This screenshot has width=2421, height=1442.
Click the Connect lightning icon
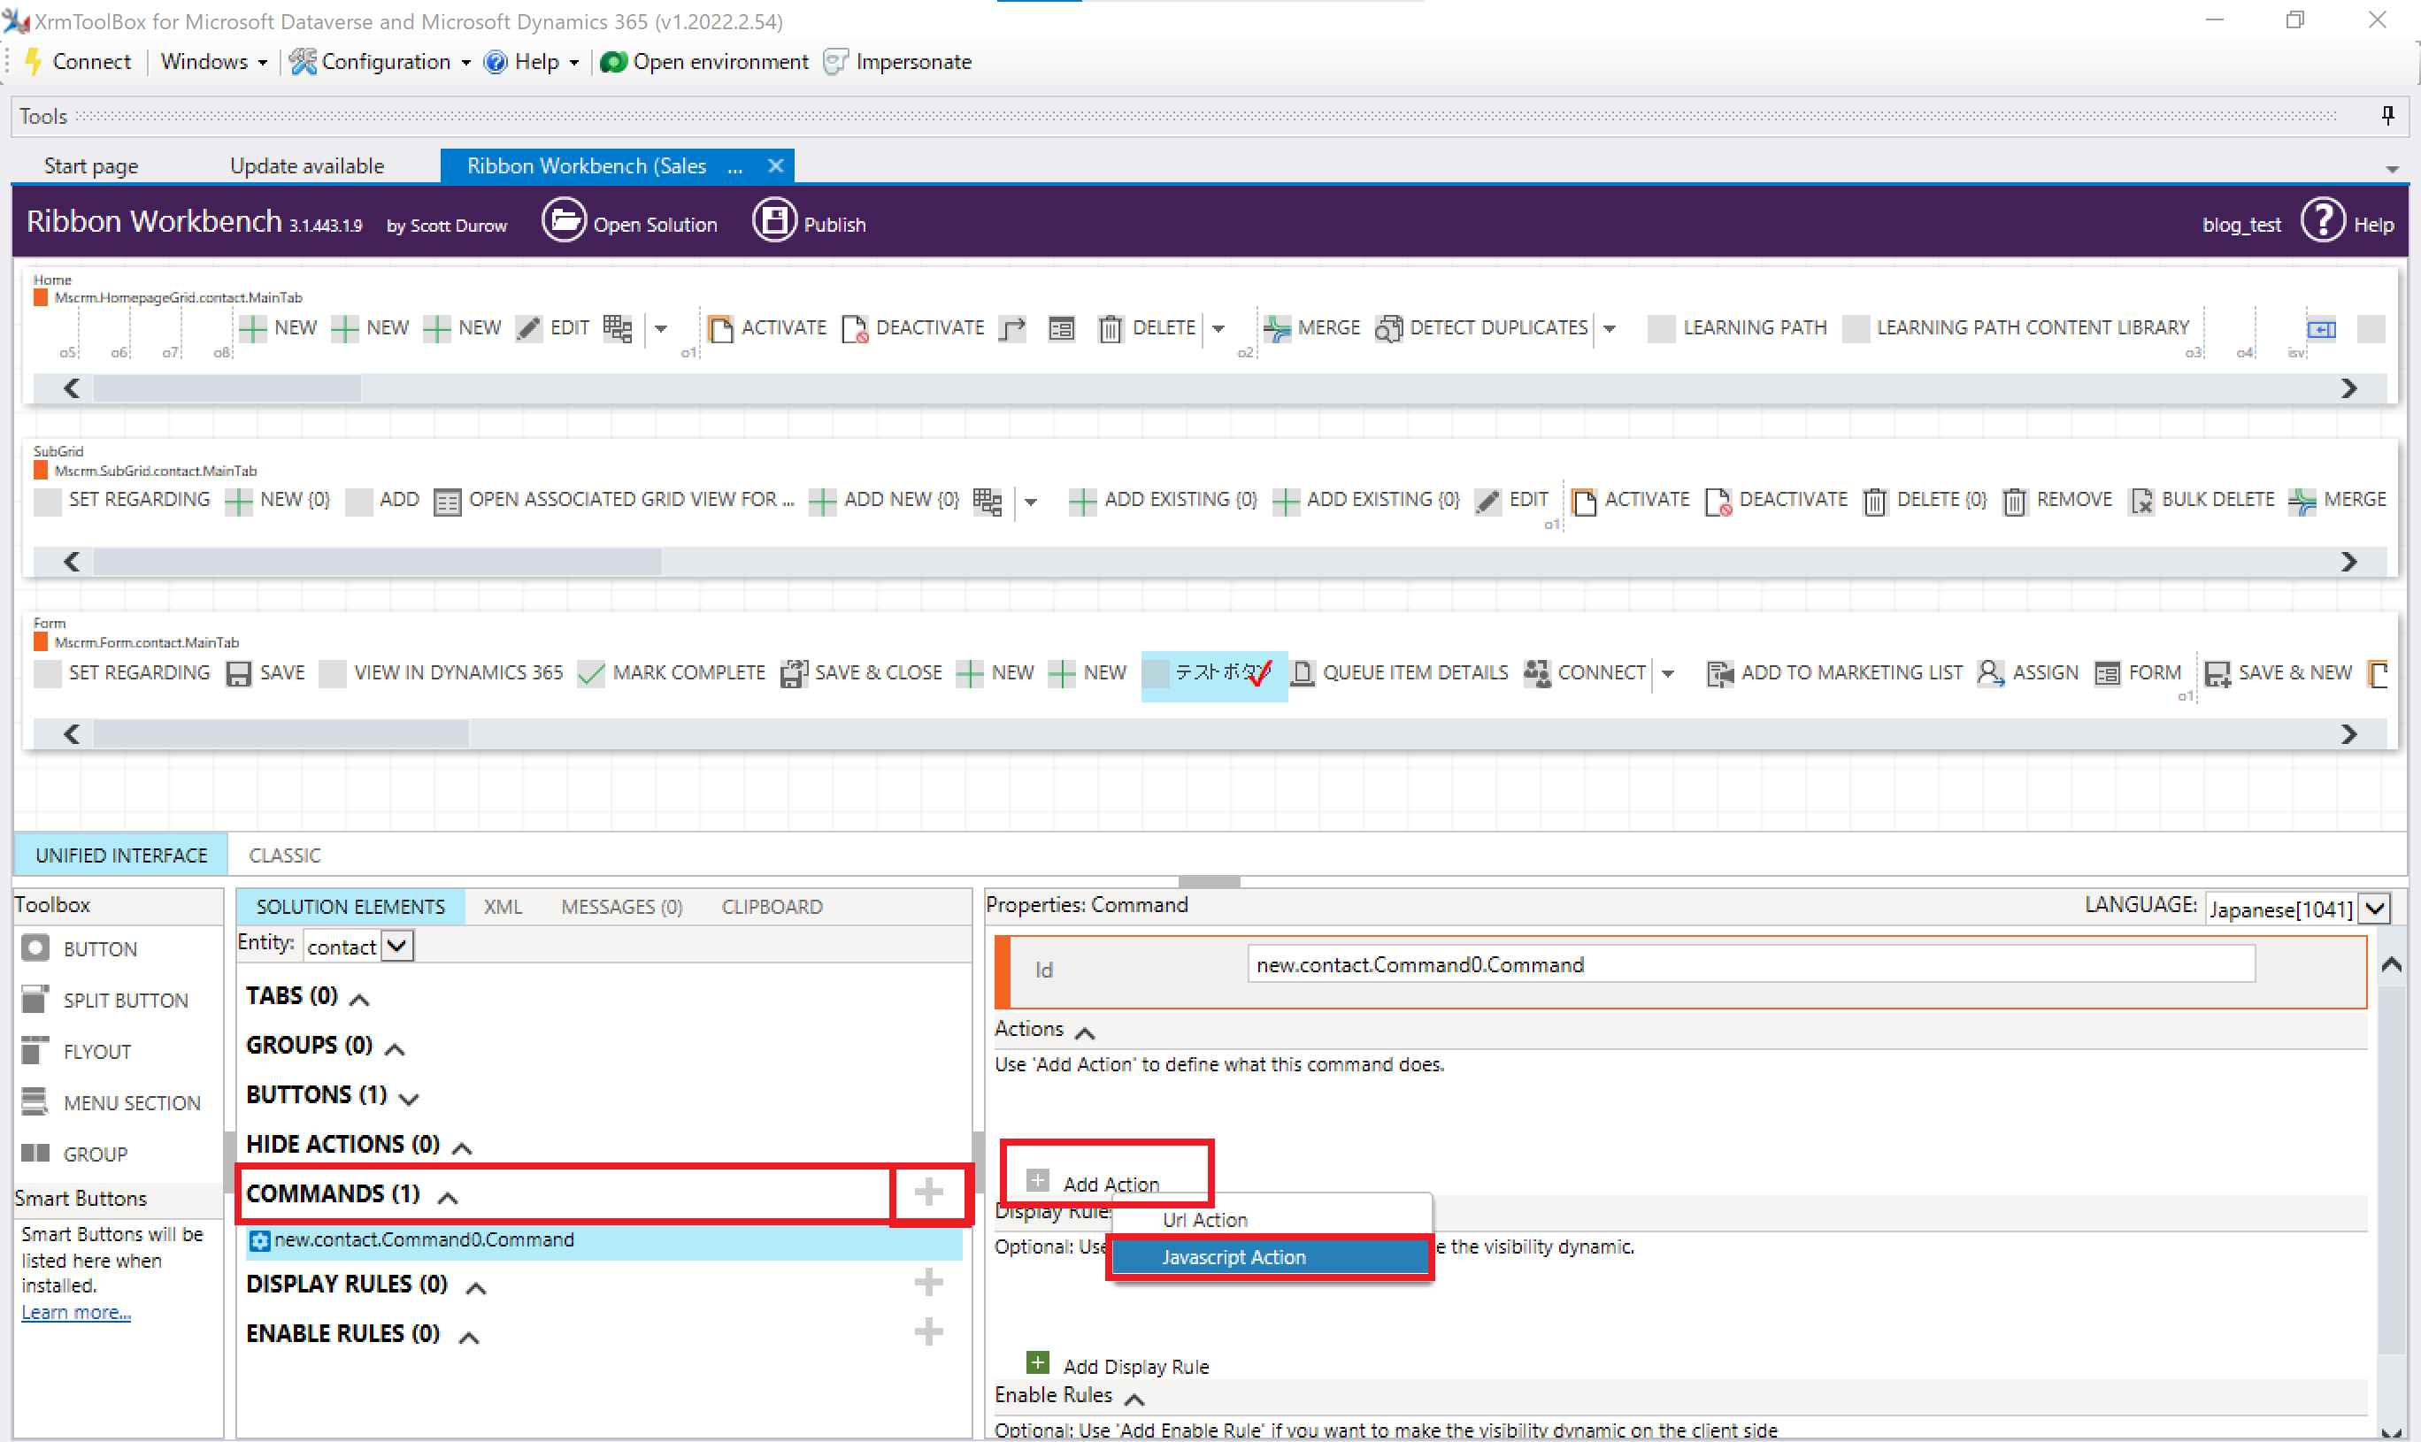pyautogui.click(x=33, y=61)
